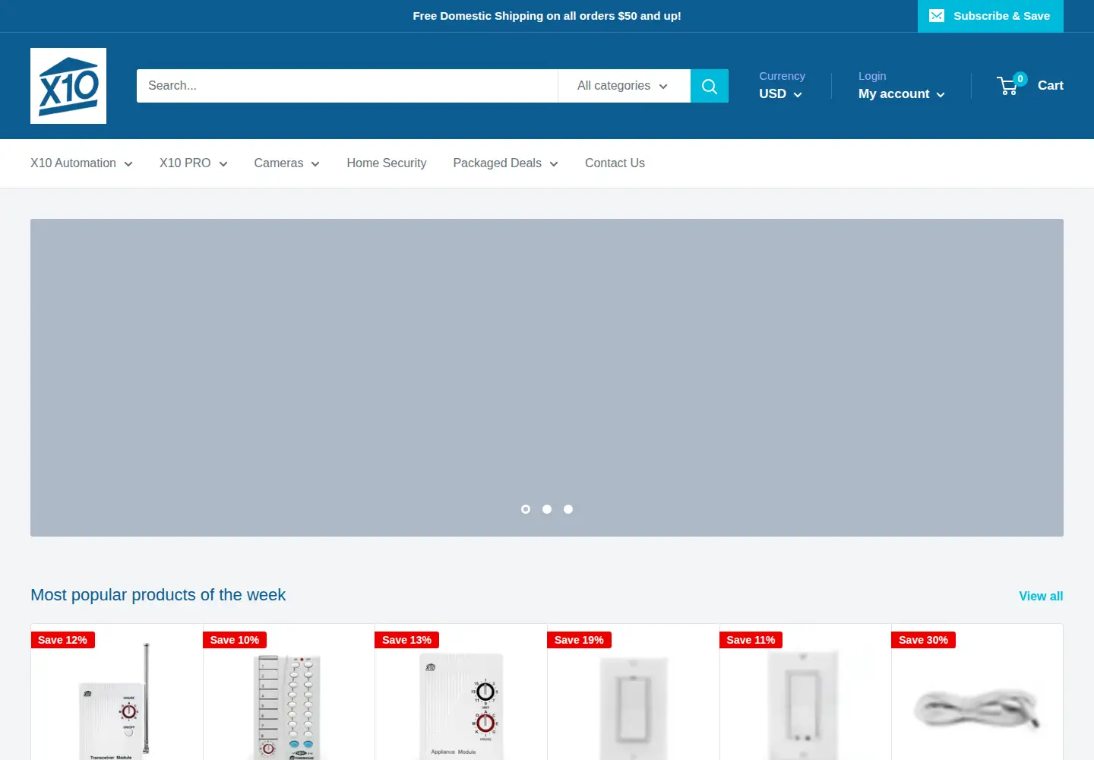Click the search magnifier button
Viewport: 1094px width, 760px height.
pyautogui.click(x=710, y=86)
